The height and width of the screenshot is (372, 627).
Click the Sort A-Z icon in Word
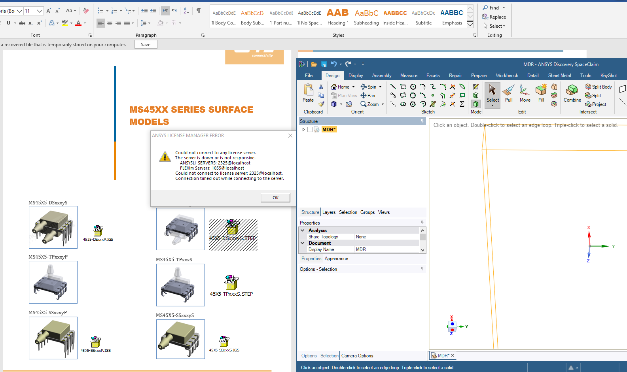(x=186, y=11)
